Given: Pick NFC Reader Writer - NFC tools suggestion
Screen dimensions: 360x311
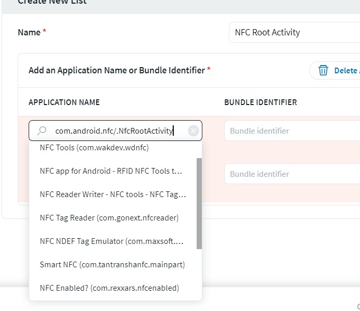Looking at the screenshot, I should pyautogui.click(x=112, y=194).
